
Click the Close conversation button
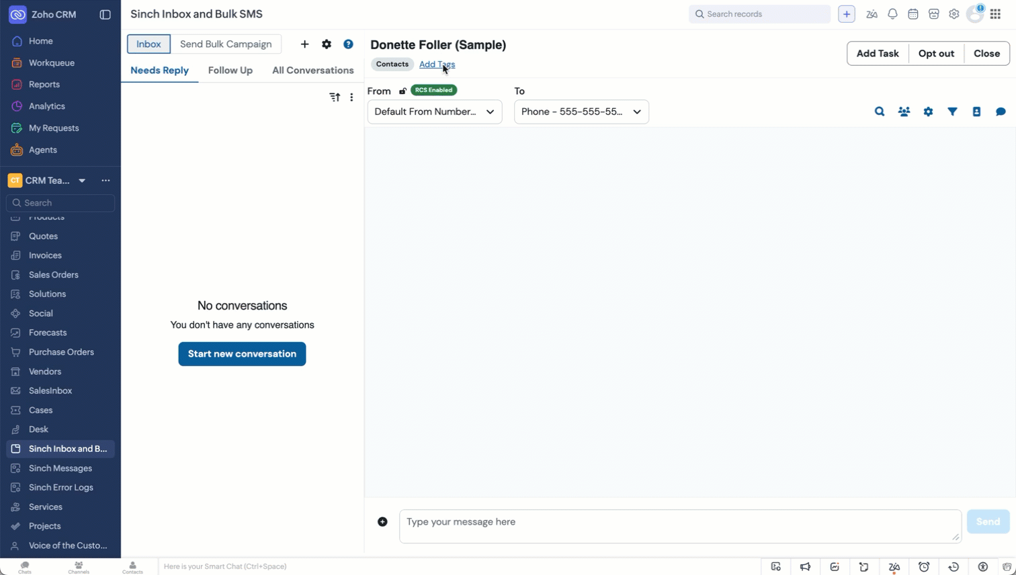(986, 54)
